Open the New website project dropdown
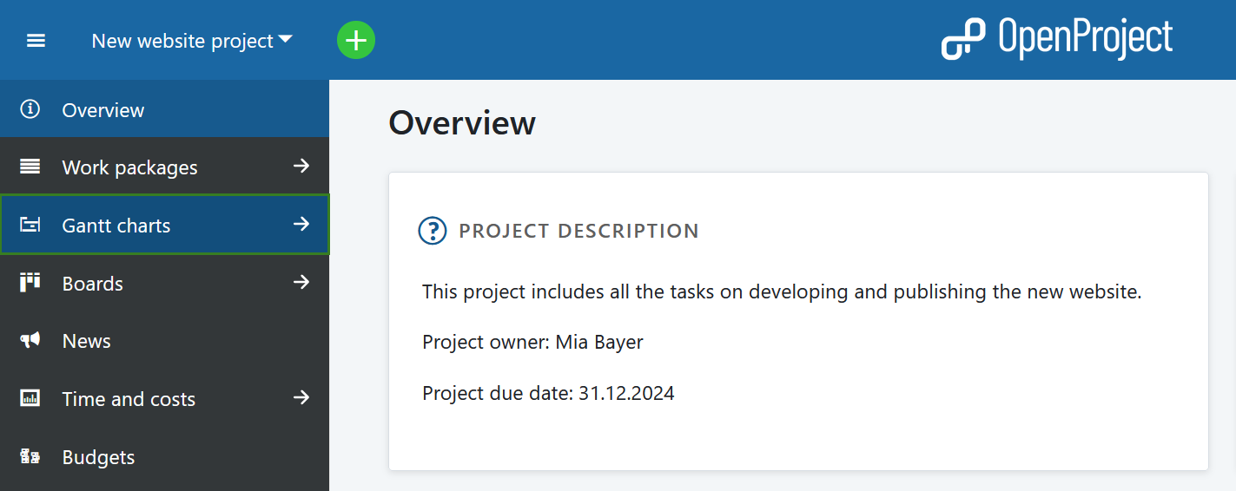This screenshot has width=1236, height=491. tap(192, 41)
